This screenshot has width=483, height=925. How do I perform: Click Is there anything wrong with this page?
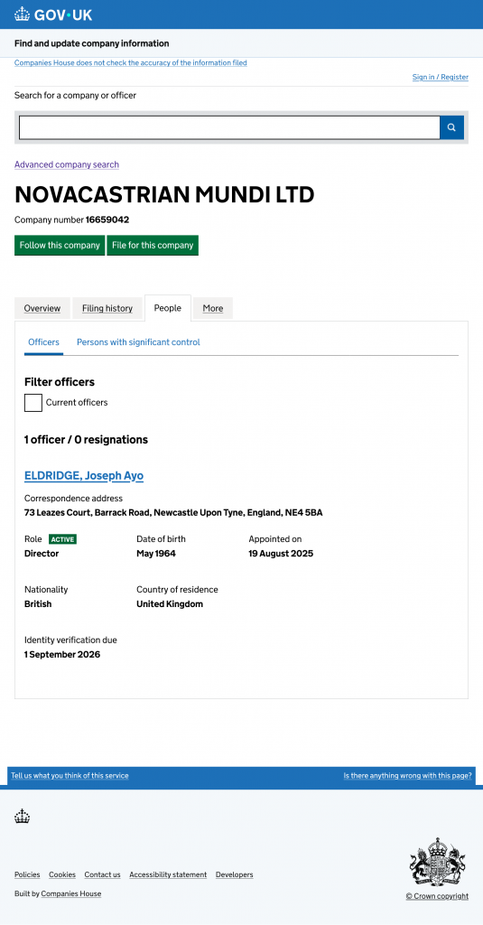click(x=408, y=776)
